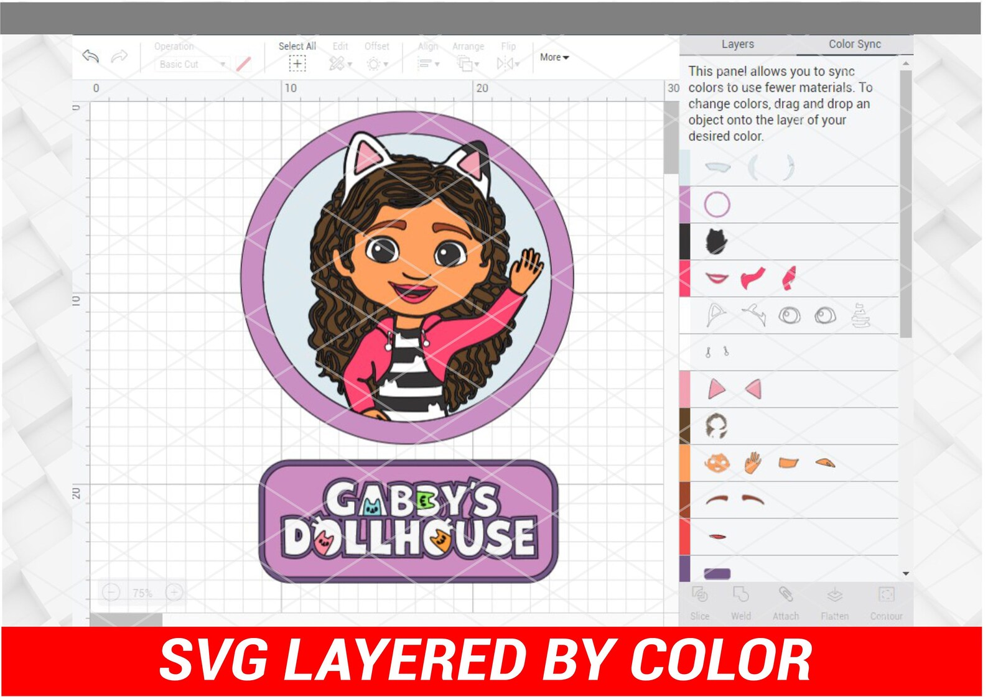Click the linetype color pen swatch
This screenshot has height=697, width=988.
244,63
